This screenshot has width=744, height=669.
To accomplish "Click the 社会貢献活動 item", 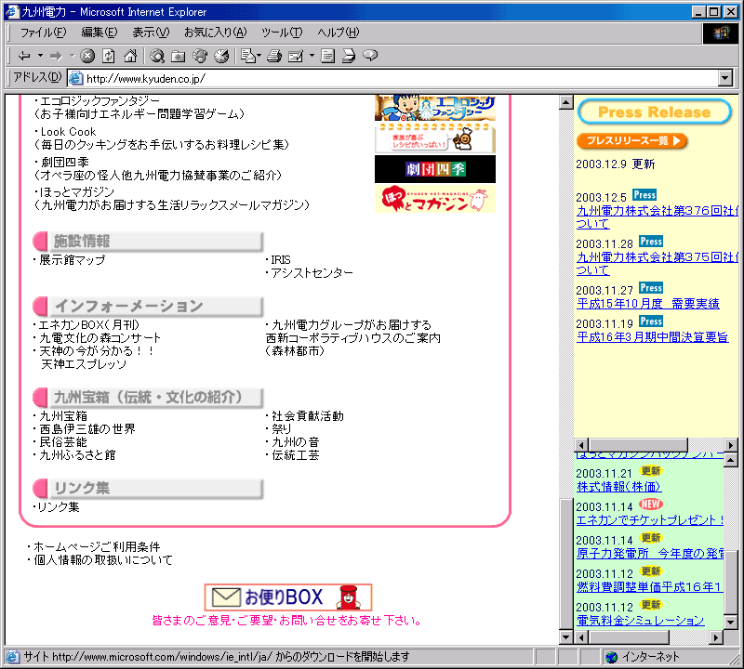I will point(308,416).
